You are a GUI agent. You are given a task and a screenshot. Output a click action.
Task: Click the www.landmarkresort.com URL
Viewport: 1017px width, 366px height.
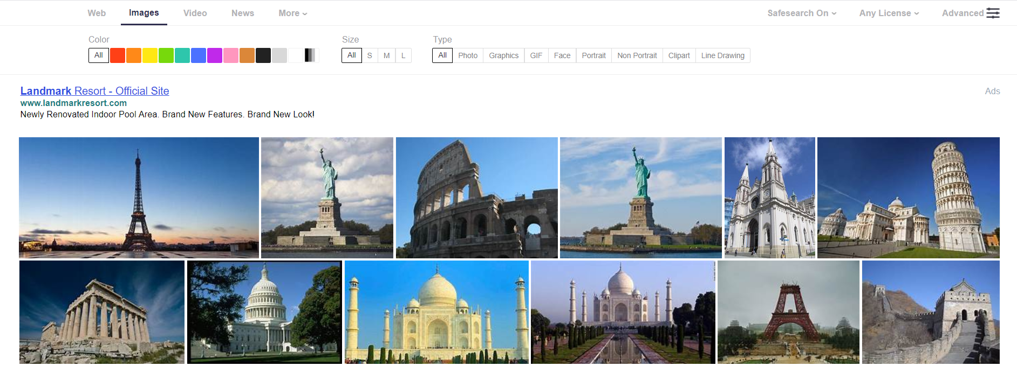point(73,103)
